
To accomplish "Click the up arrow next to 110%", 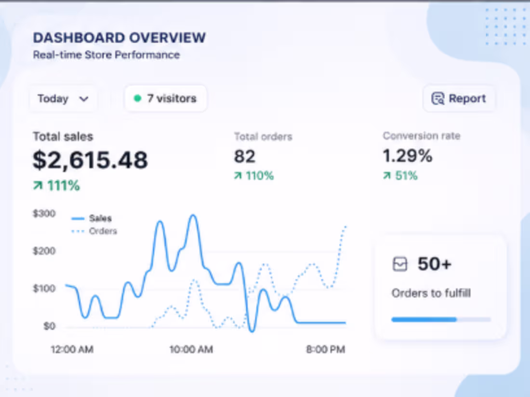I will tap(238, 176).
